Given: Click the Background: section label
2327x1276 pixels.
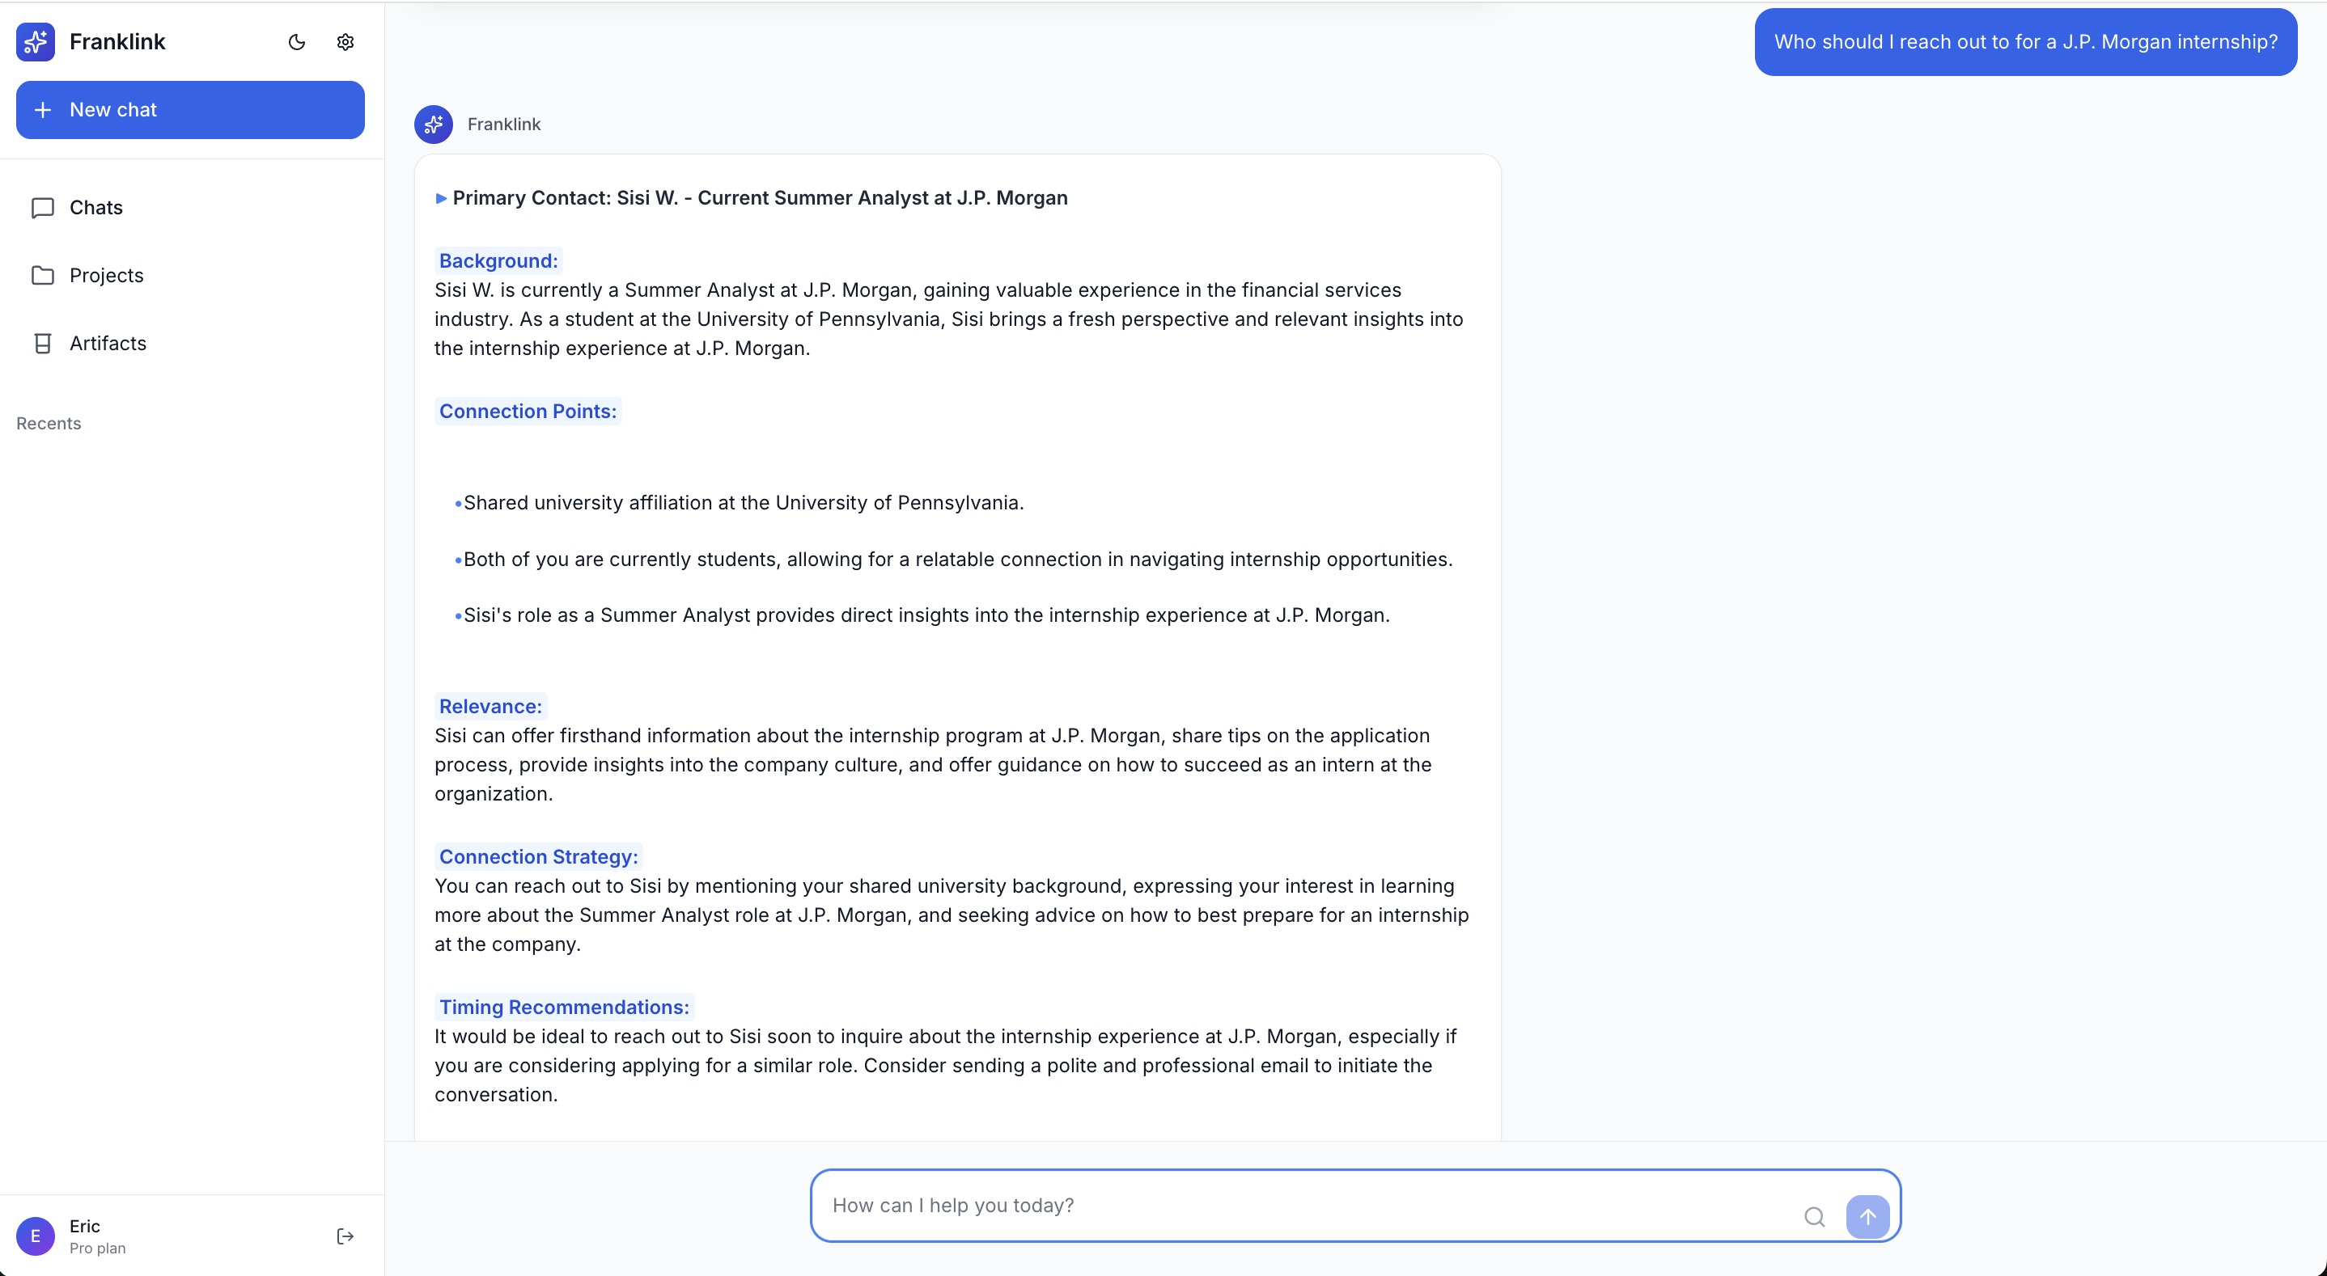Looking at the screenshot, I should (x=498, y=261).
